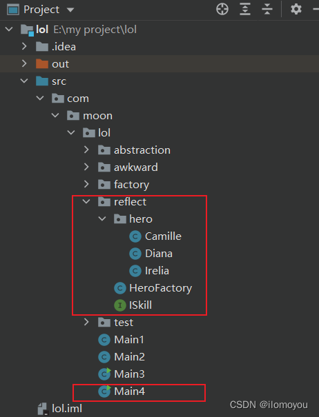Image resolution: width=319 pixels, height=417 pixels.
Task: Select the Diana class file
Action: pyautogui.click(x=151, y=254)
